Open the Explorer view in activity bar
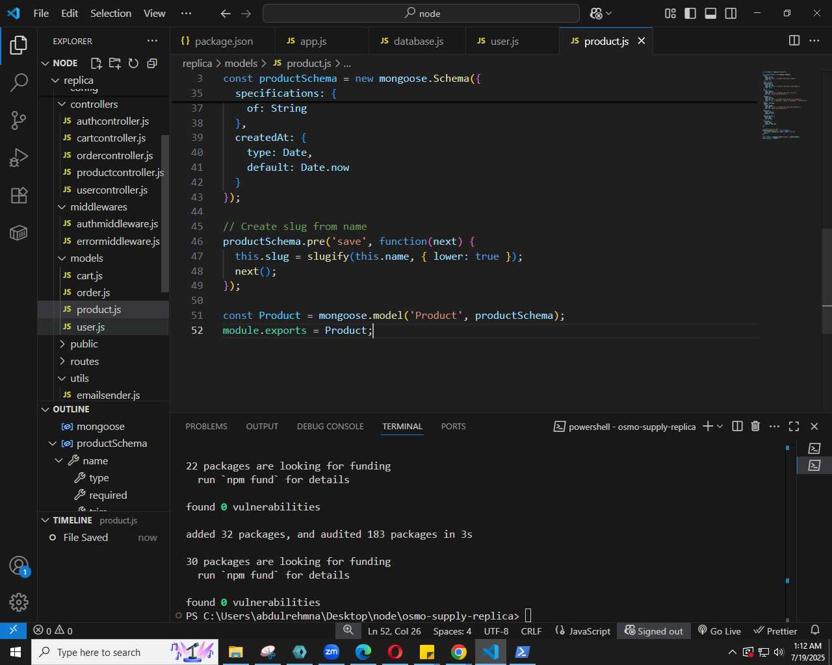 [x=19, y=45]
